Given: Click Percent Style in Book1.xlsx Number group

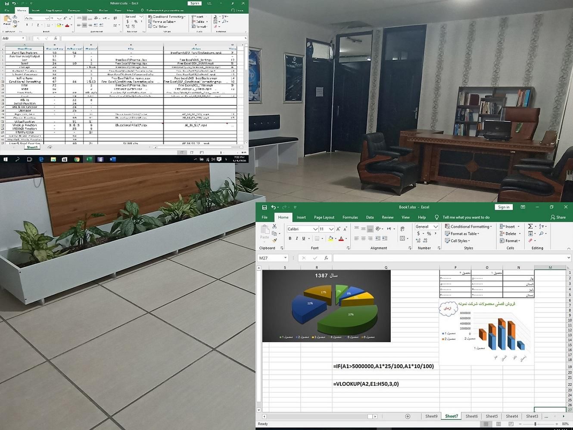Looking at the screenshot, I should (x=429, y=234).
